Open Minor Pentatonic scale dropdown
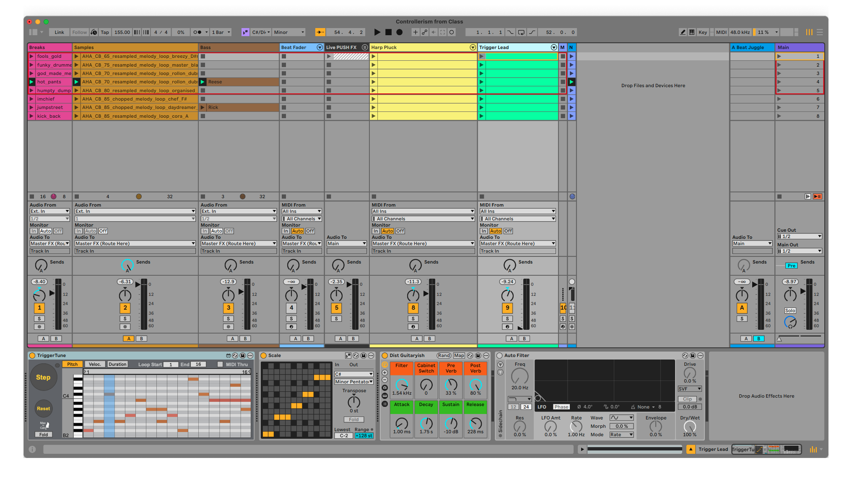Viewport: 852px width, 489px height. (353, 382)
